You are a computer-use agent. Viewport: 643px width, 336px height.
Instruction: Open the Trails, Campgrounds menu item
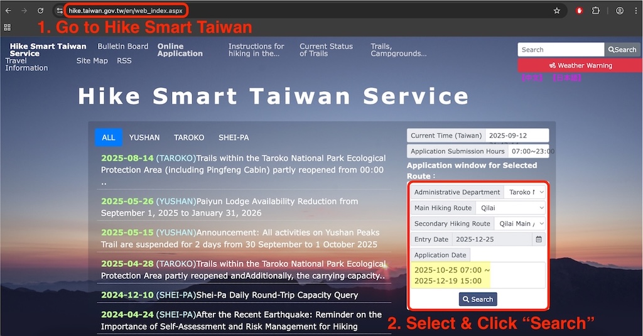point(399,50)
